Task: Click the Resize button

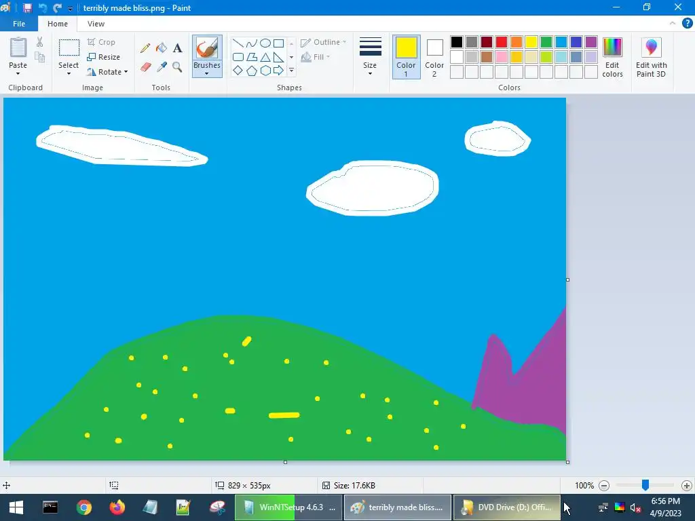Action: point(104,57)
